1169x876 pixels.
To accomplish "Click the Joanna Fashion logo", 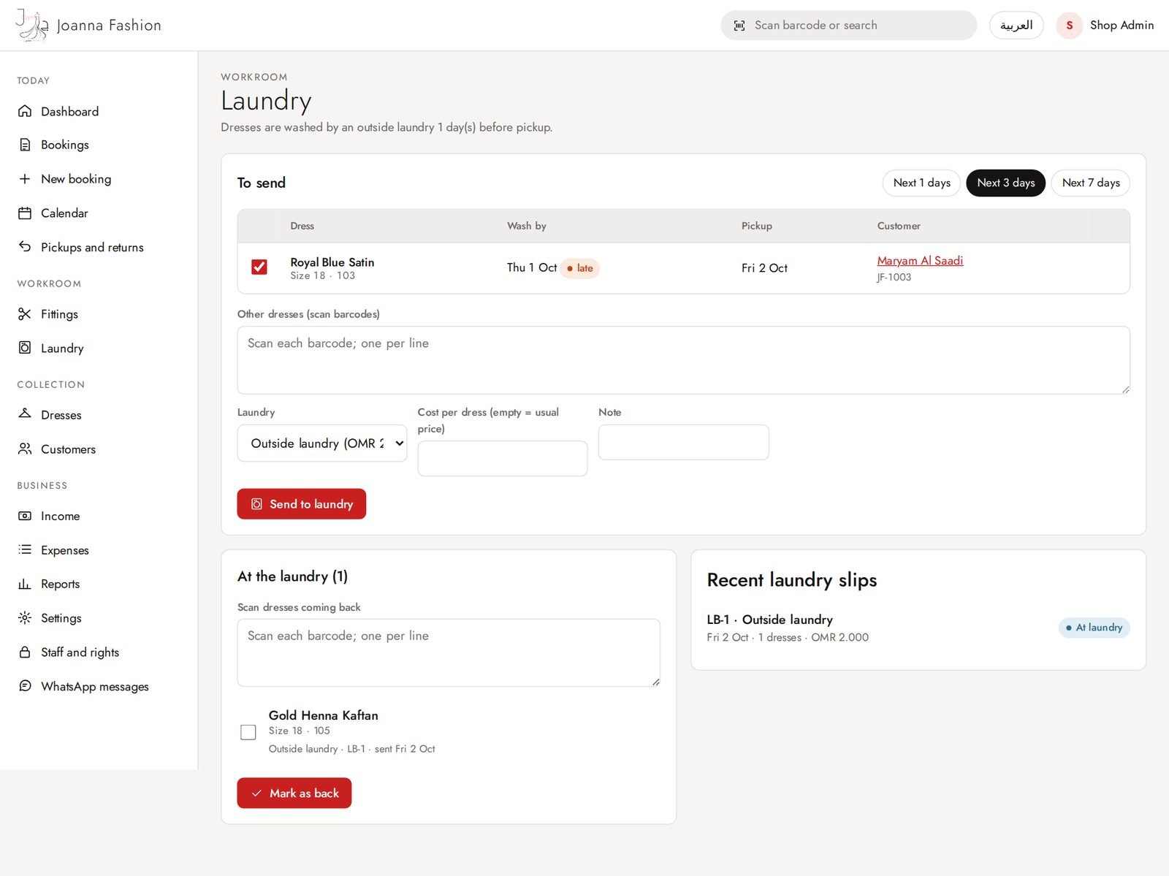I will point(88,26).
